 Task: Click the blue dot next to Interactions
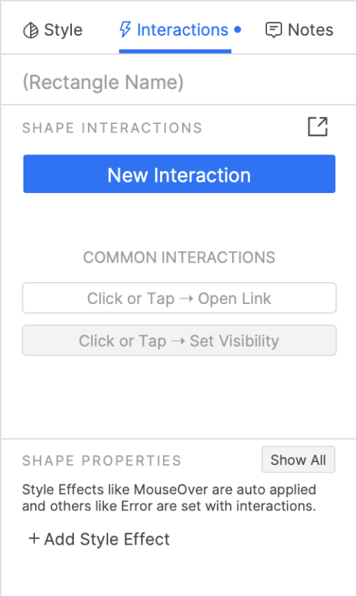coord(238,30)
